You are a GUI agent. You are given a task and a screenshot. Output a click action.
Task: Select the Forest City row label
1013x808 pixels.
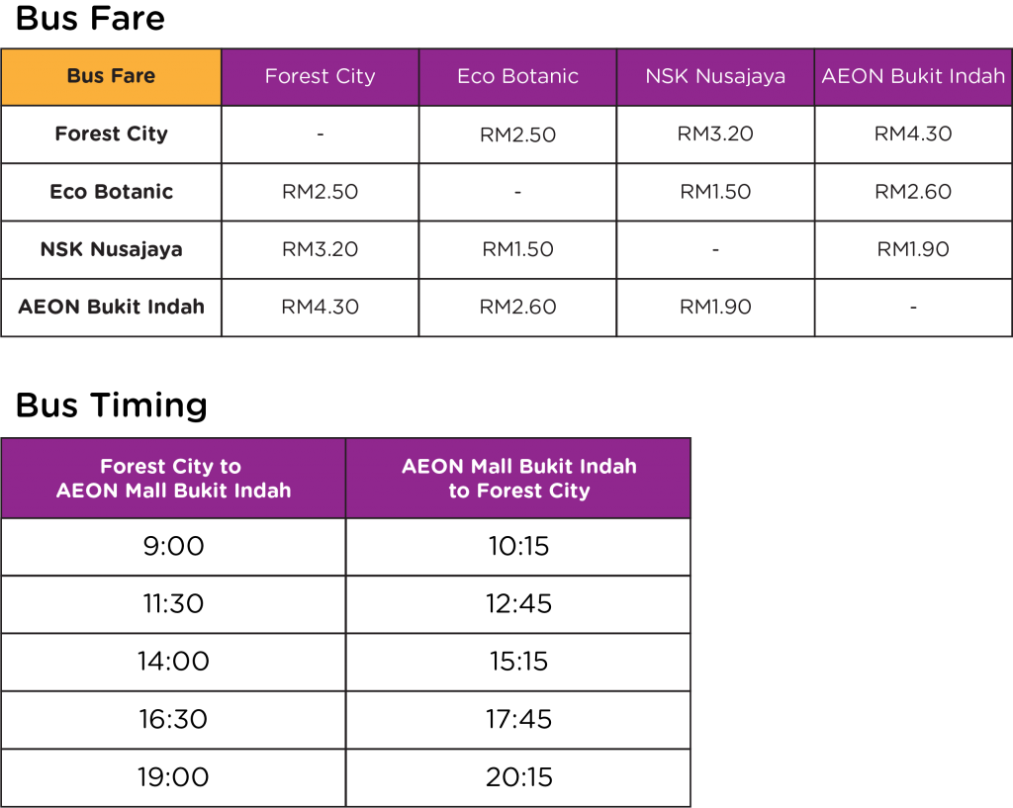pyautogui.click(x=111, y=135)
